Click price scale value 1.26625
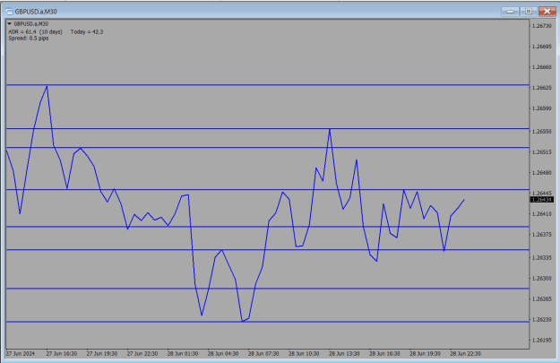 [x=542, y=88]
